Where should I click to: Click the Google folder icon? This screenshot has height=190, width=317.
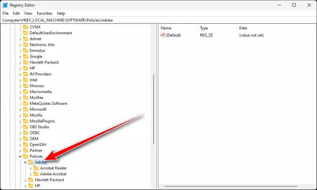[25, 56]
